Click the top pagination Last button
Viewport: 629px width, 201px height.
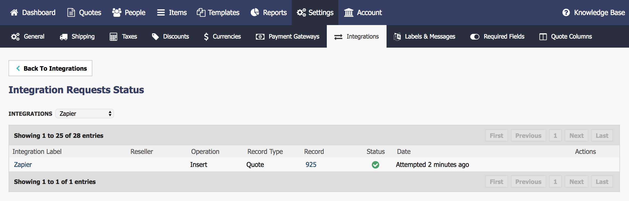coord(602,136)
